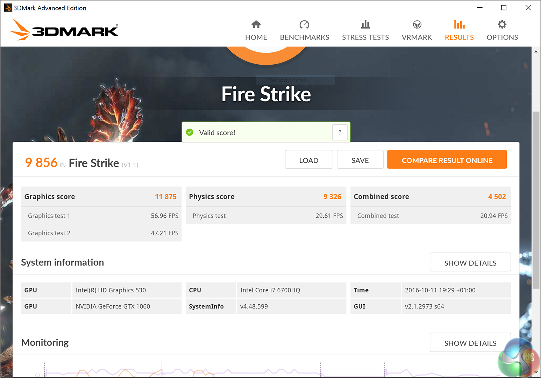Click the Benchmarks gauge icon
The width and height of the screenshot is (541, 378).
point(304,24)
